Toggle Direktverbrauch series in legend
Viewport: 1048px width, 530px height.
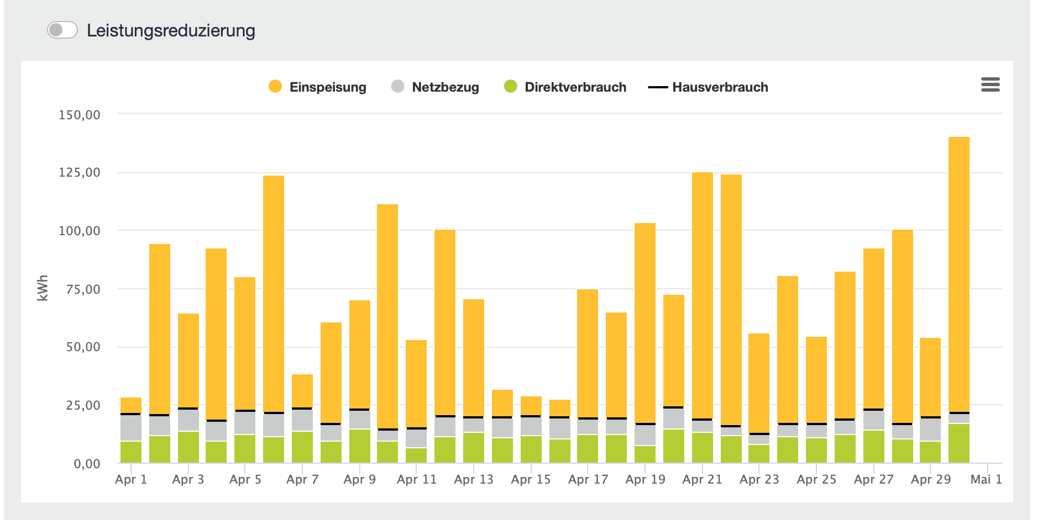click(565, 87)
